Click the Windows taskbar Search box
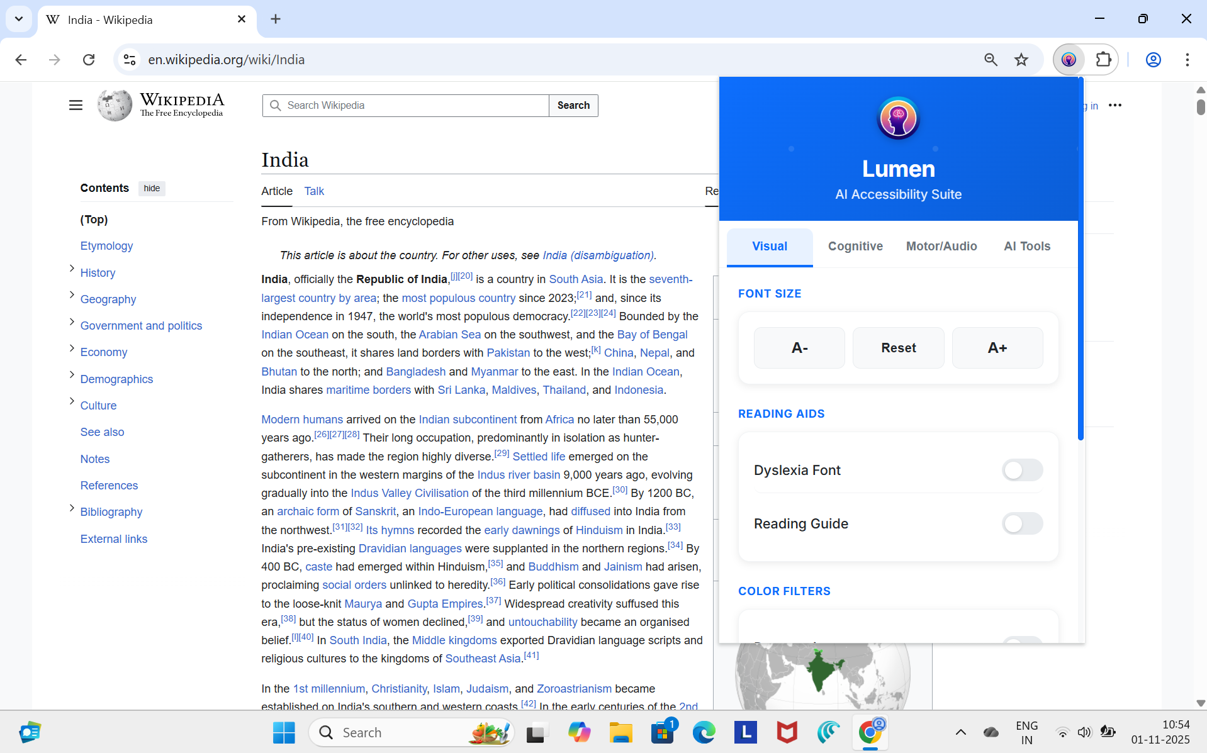 (x=412, y=732)
